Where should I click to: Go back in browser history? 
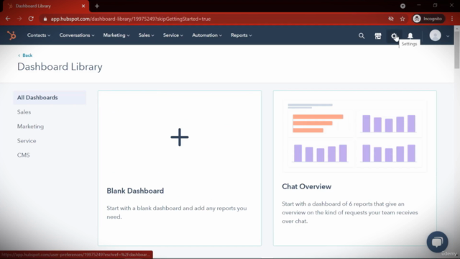pyautogui.click(x=8, y=19)
